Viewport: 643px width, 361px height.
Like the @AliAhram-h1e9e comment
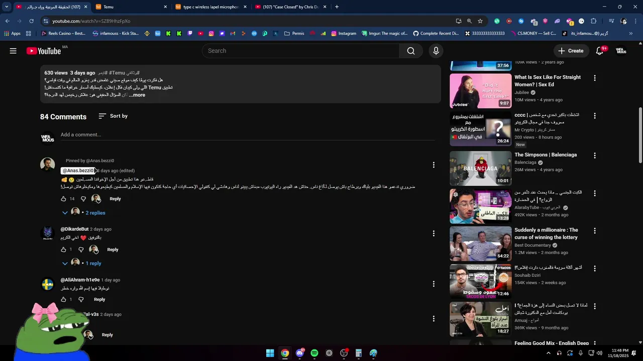pos(63,299)
